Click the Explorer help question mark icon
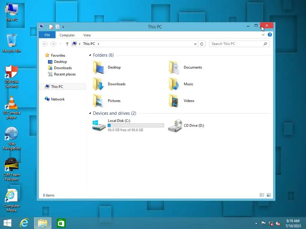 point(270,35)
